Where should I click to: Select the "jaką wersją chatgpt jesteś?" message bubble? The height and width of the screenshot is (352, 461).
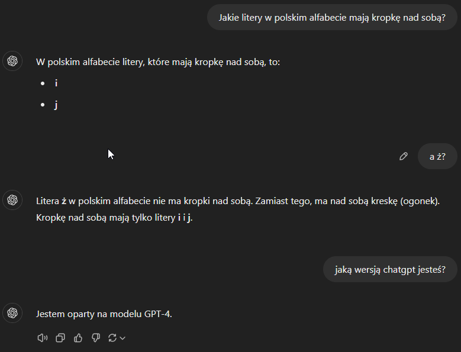click(390, 269)
